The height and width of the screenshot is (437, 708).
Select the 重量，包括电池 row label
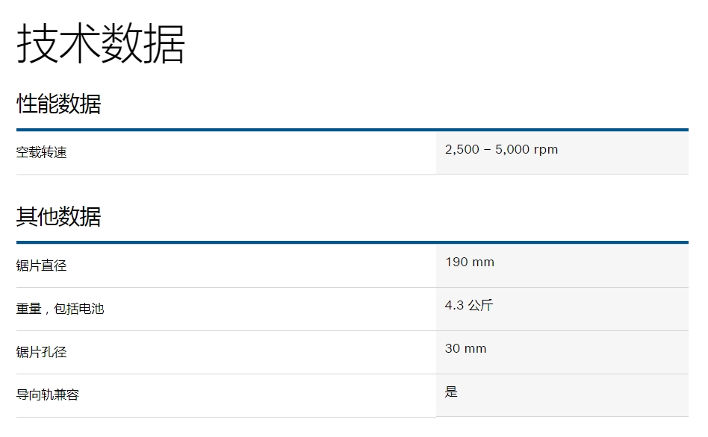(x=60, y=309)
